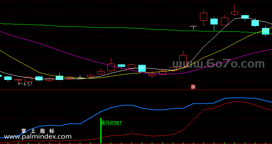Select the red candle with the 4.57 low
Screen dimensions: 272x144
click(x=18, y=81)
